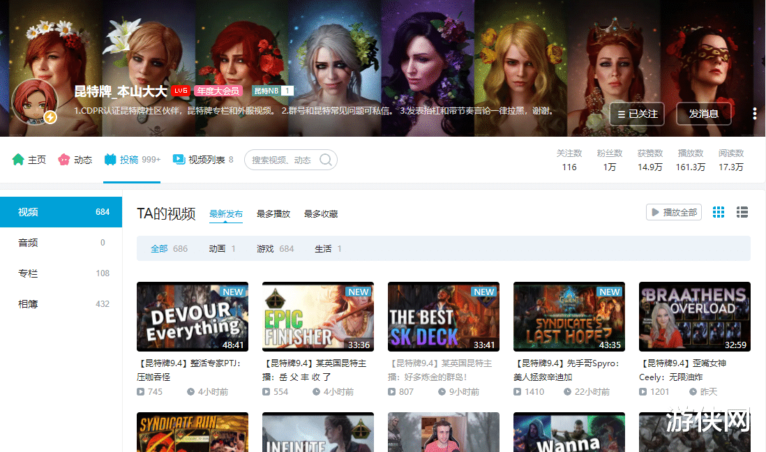
Task: Open the SYNDICATE RUN video thumbnail
Action: pos(193,432)
